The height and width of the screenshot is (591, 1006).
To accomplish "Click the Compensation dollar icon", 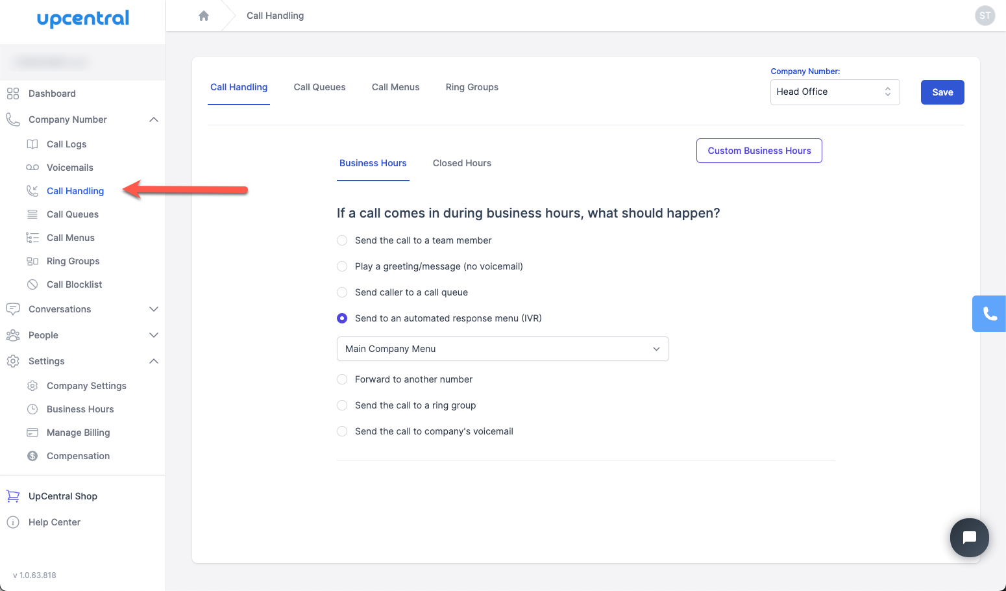I will [32, 456].
